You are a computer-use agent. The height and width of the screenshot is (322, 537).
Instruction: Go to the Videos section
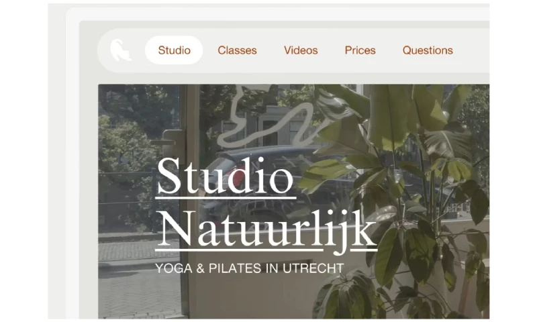pyautogui.click(x=301, y=50)
